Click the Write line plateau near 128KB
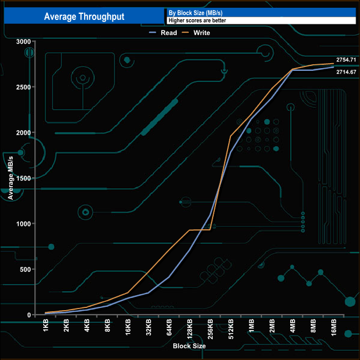The image size is (360, 360). [200, 230]
